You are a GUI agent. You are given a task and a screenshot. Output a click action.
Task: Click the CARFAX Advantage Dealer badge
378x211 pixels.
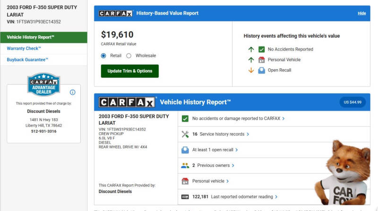click(x=43, y=84)
